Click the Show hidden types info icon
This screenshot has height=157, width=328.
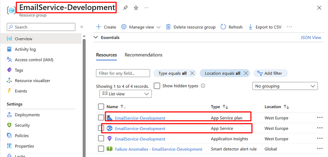click(203, 86)
